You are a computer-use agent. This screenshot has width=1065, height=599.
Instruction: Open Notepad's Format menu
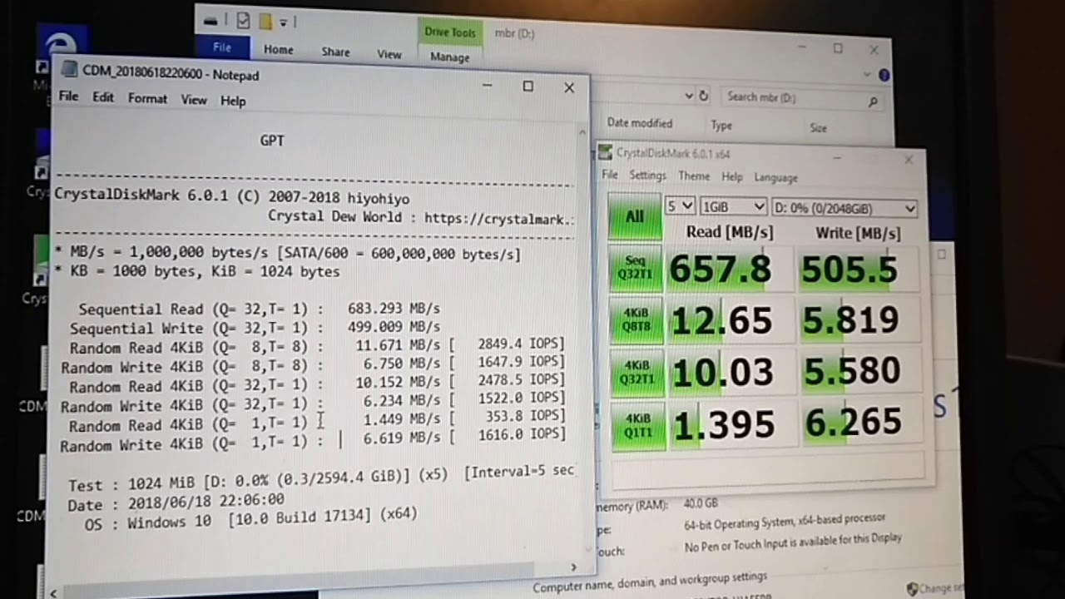[147, 98]
